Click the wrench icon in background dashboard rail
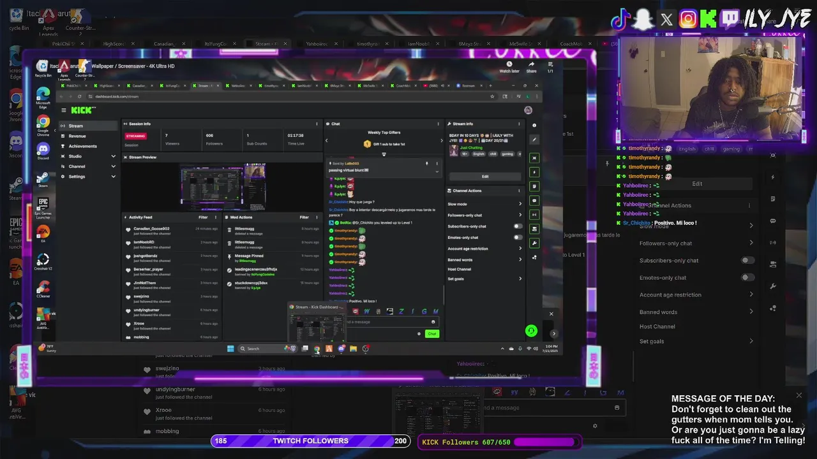This screenshot has height=459, width=817. pos(773,286)
